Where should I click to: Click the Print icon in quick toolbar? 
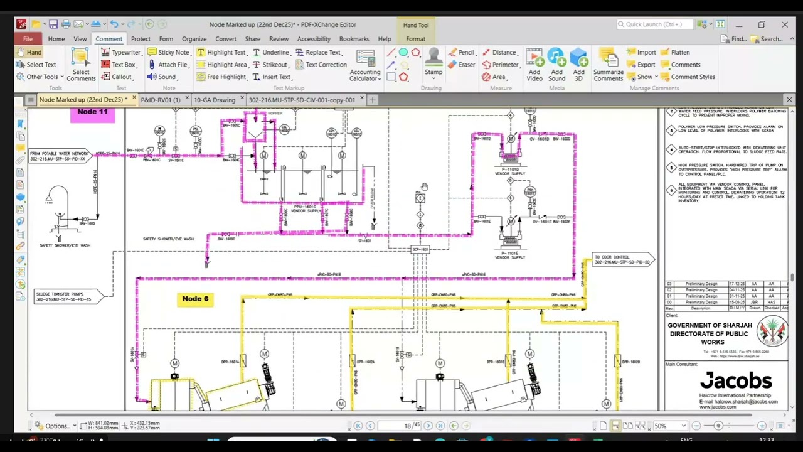coord(66,24)
